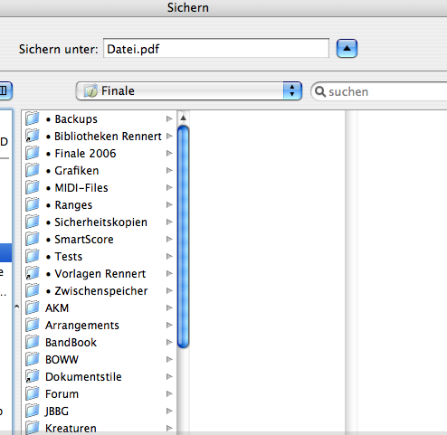Click the Finale icon in location popup
The height and width of the screenshot is (435, 447).
tap(90, 90)
